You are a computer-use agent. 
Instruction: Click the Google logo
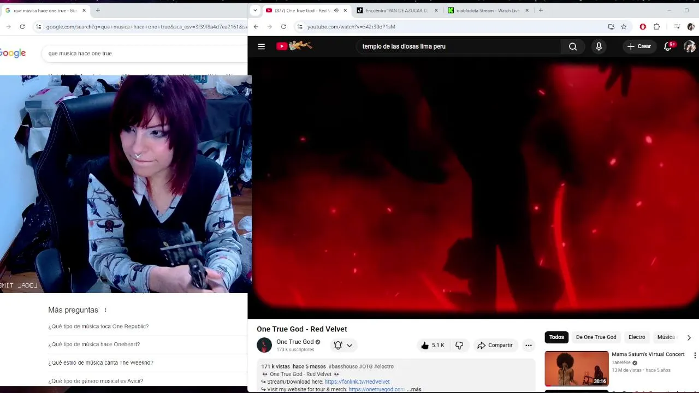pos(13,53)
